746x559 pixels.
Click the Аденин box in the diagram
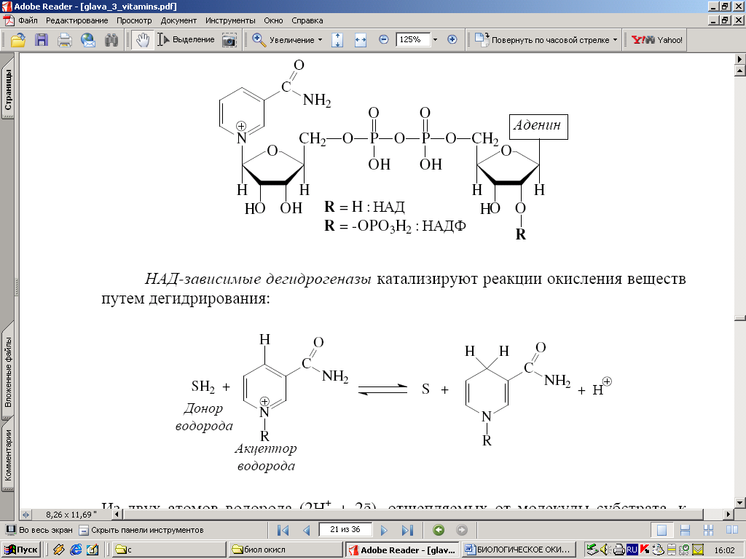[x=538, y=127]
